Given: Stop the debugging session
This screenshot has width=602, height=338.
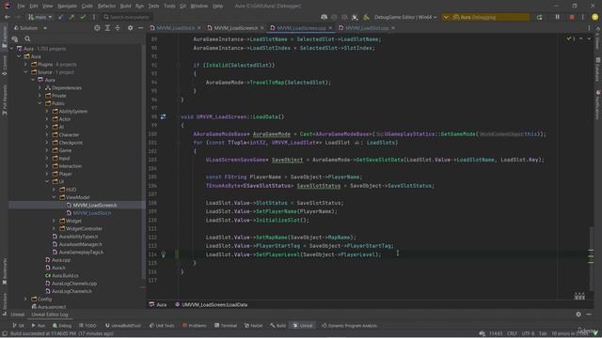Looking at the screenshot, I should [572, 17].
